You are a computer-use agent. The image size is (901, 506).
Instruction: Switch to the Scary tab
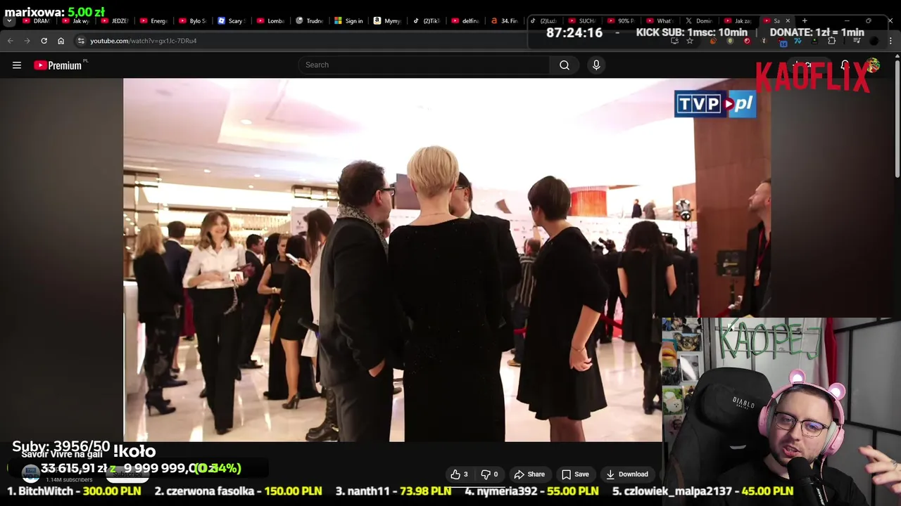(232, 21)
